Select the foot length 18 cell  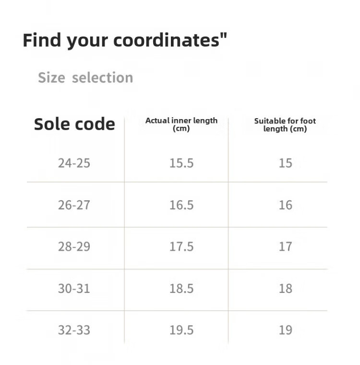pyautogui.click(x=285, y=289)
